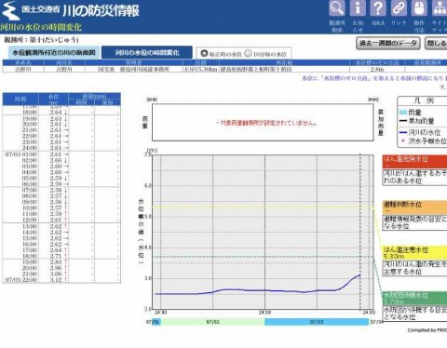This screenshot has width=447, height=348.
Task: Click the orange evacuation judgment level label
Action: click(x=414, y=207)
